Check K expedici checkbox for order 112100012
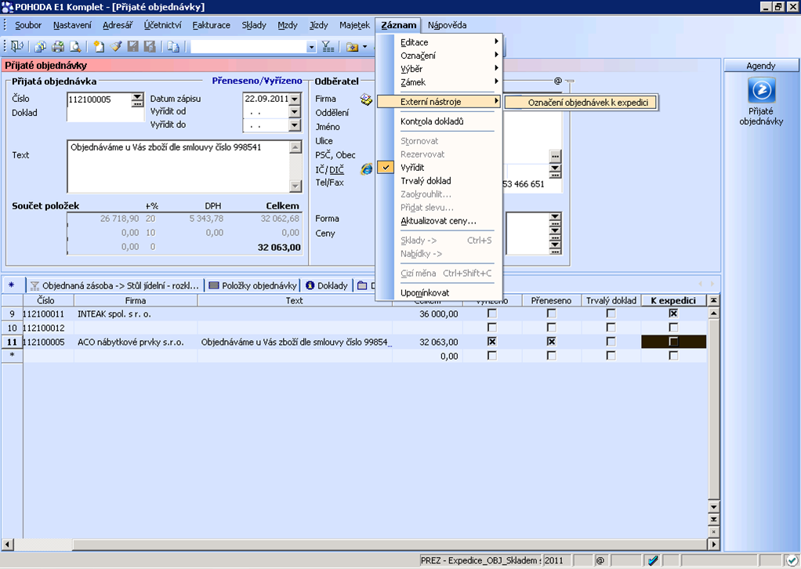The height and width of the screenshot is (569, 801). pyautogui.click(x=673, y=328)
